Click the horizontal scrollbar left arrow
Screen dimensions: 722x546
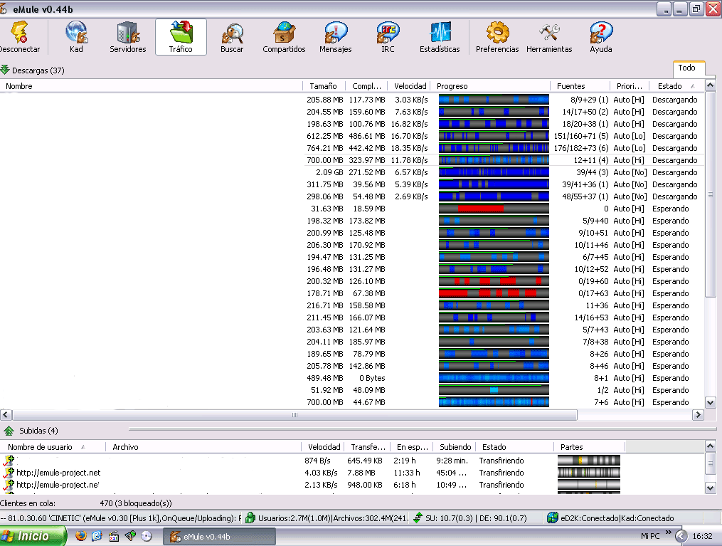6,415
